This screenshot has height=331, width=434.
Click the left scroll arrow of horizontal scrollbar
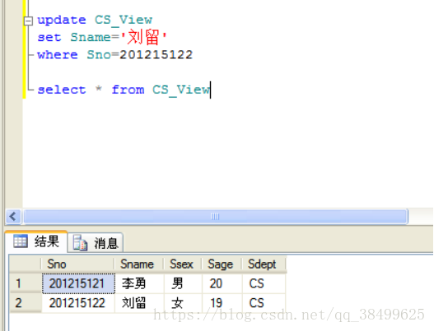tap(13, 217)
